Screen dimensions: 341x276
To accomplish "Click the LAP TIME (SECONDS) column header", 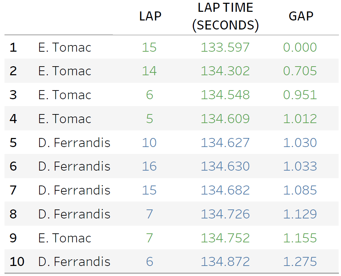I will [x=225, y=17].
